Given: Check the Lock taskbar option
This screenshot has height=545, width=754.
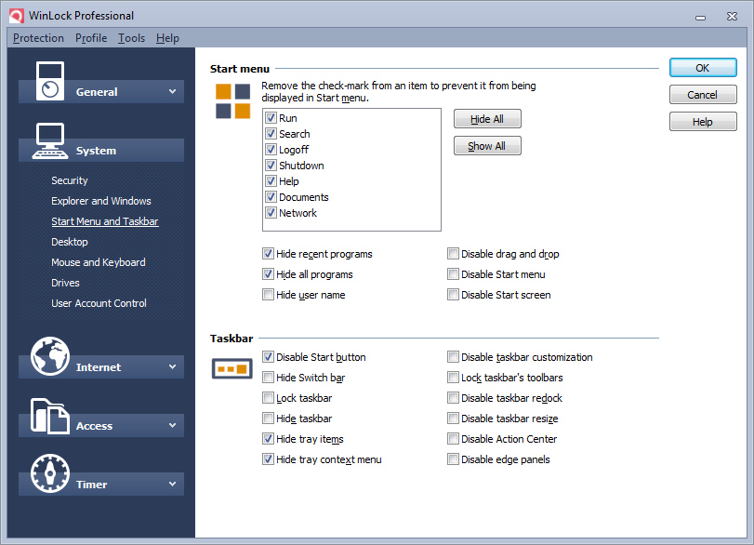Looking at the screenshot, I should (269, 398).
